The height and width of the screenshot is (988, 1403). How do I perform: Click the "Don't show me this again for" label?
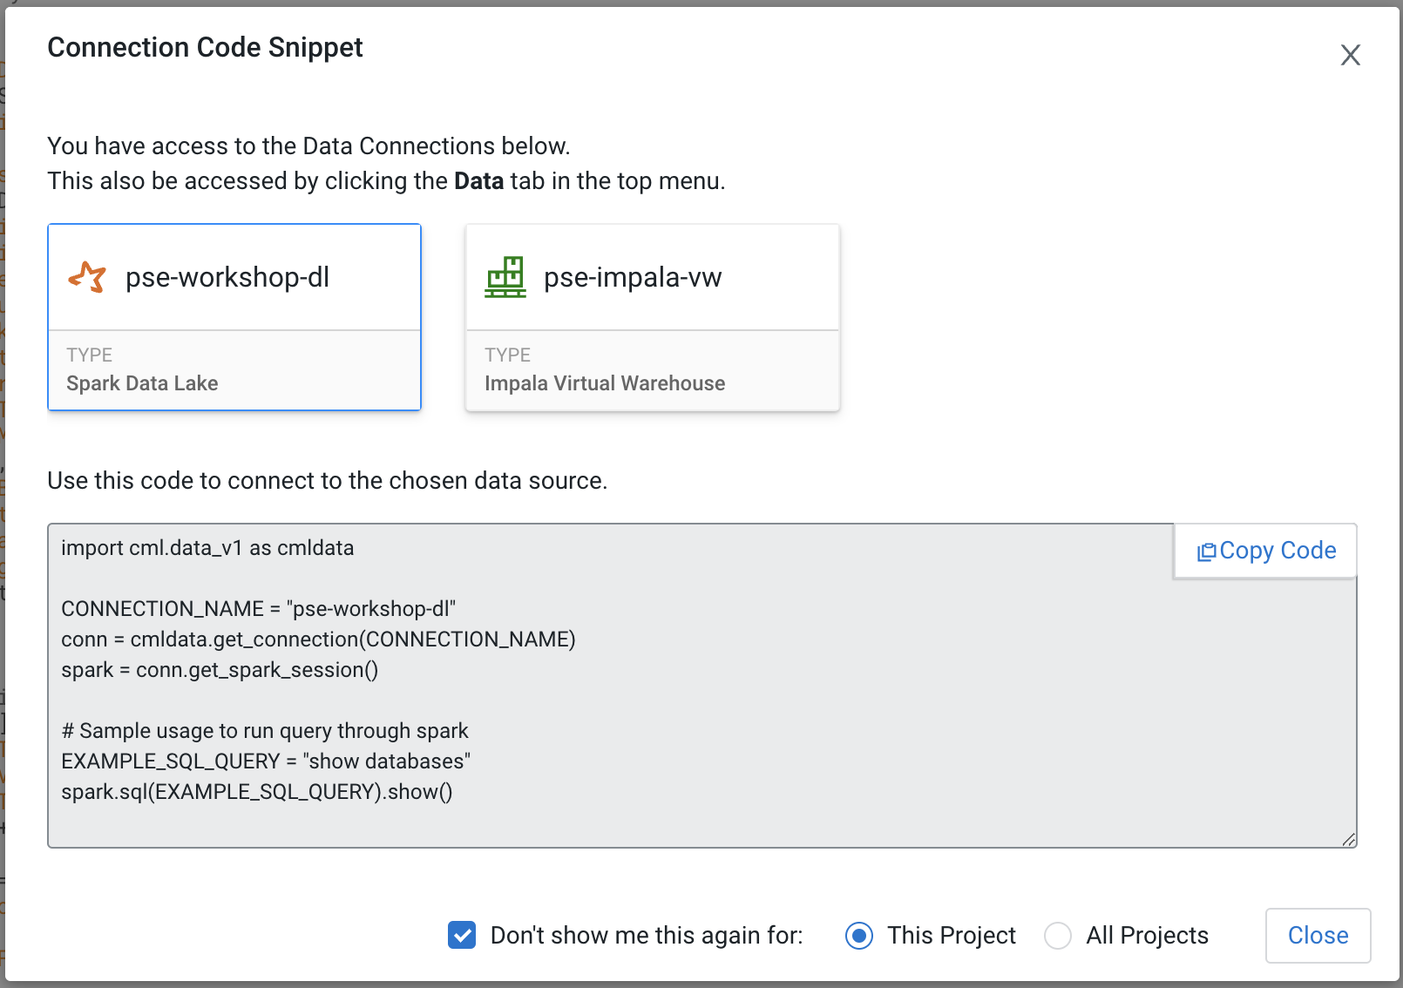pyautogui.click(x=647, y=936)
